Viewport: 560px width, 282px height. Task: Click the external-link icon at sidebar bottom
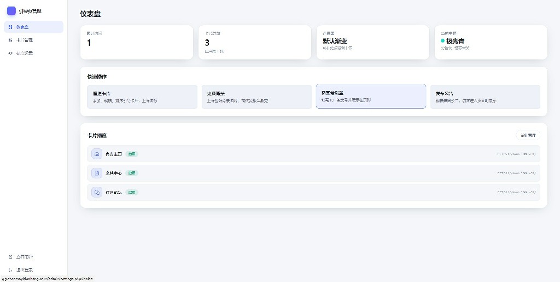(x=10, y=256)
